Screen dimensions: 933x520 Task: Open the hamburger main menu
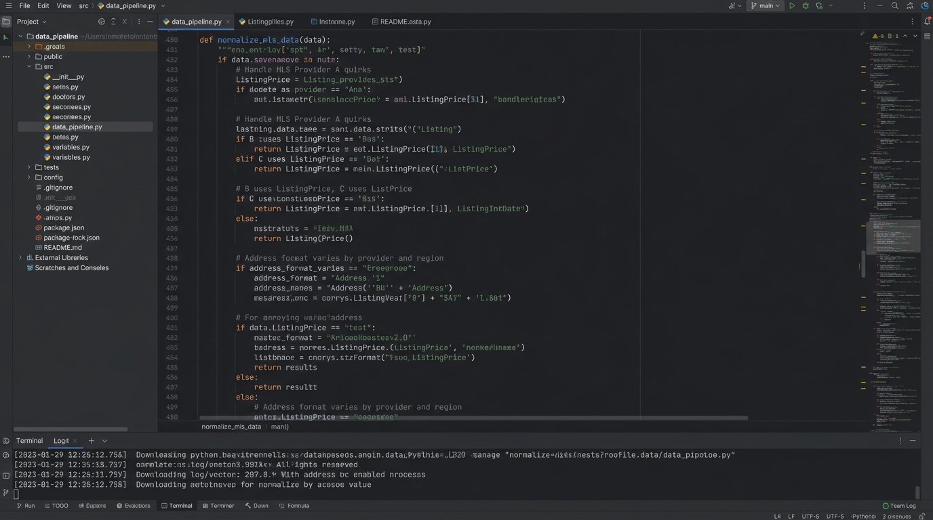click(x=8, y=5)
